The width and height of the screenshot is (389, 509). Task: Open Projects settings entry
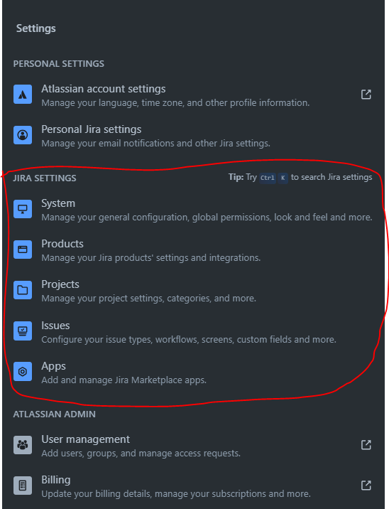coord(60,284)
